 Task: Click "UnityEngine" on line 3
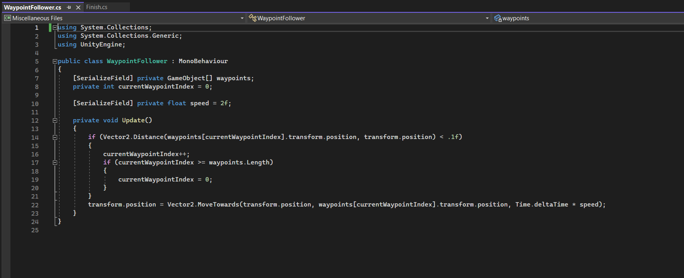click(x=101, y=44)
